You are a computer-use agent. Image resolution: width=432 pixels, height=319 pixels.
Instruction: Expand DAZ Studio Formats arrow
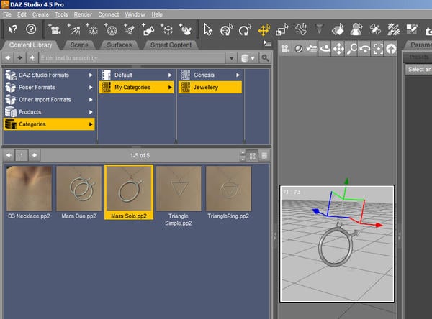click(91, 75)
